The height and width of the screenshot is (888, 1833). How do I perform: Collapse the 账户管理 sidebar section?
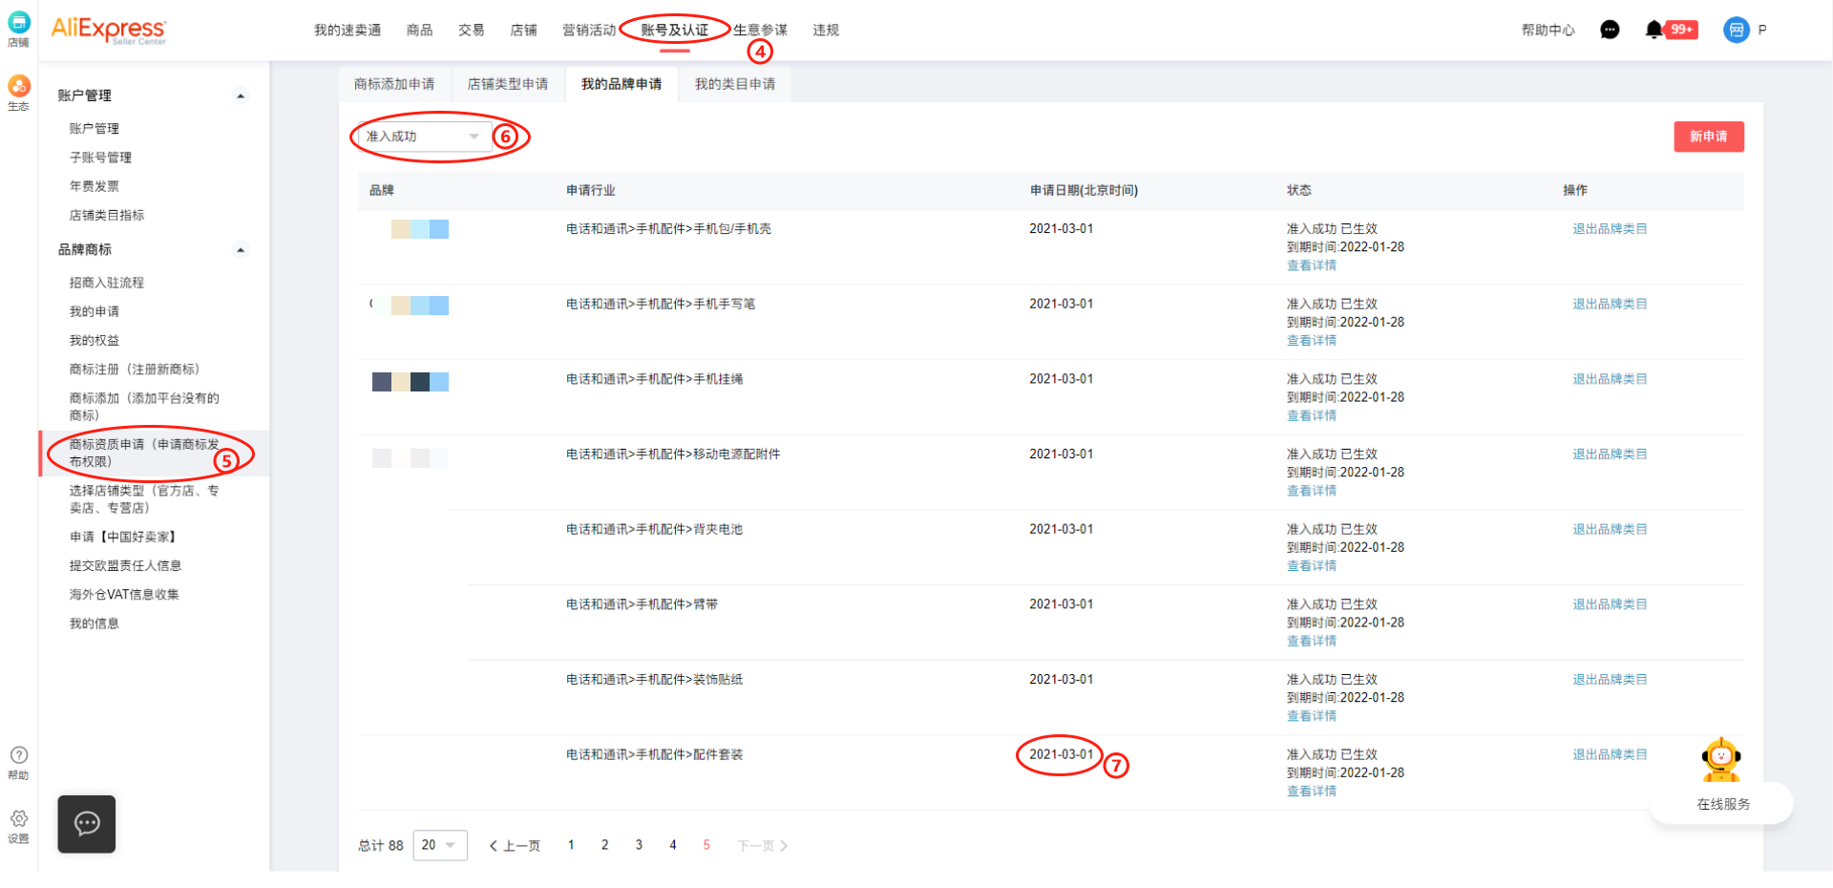(241, 95)
